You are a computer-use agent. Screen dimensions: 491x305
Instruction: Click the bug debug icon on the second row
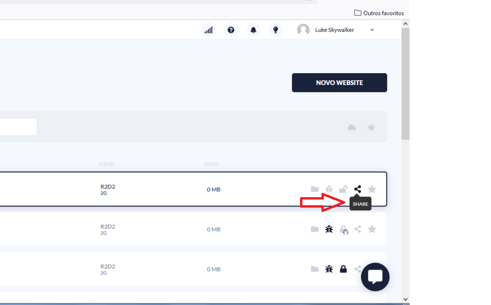[329, 229]
